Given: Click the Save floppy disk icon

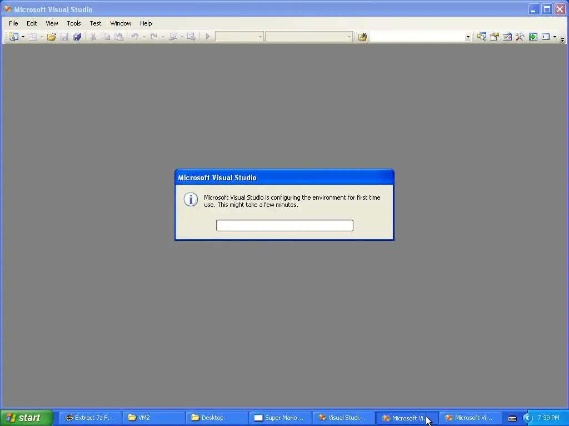Looking at the screenshot, I should [64, 37].
